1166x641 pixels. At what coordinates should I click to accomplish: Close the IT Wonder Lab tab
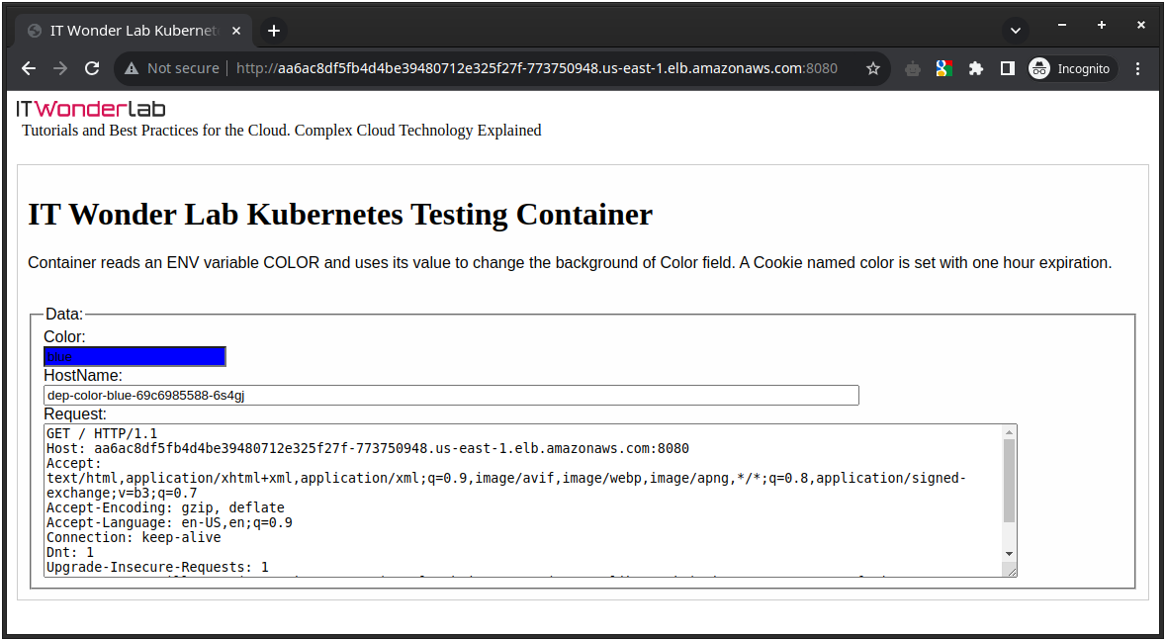(236, 31)
